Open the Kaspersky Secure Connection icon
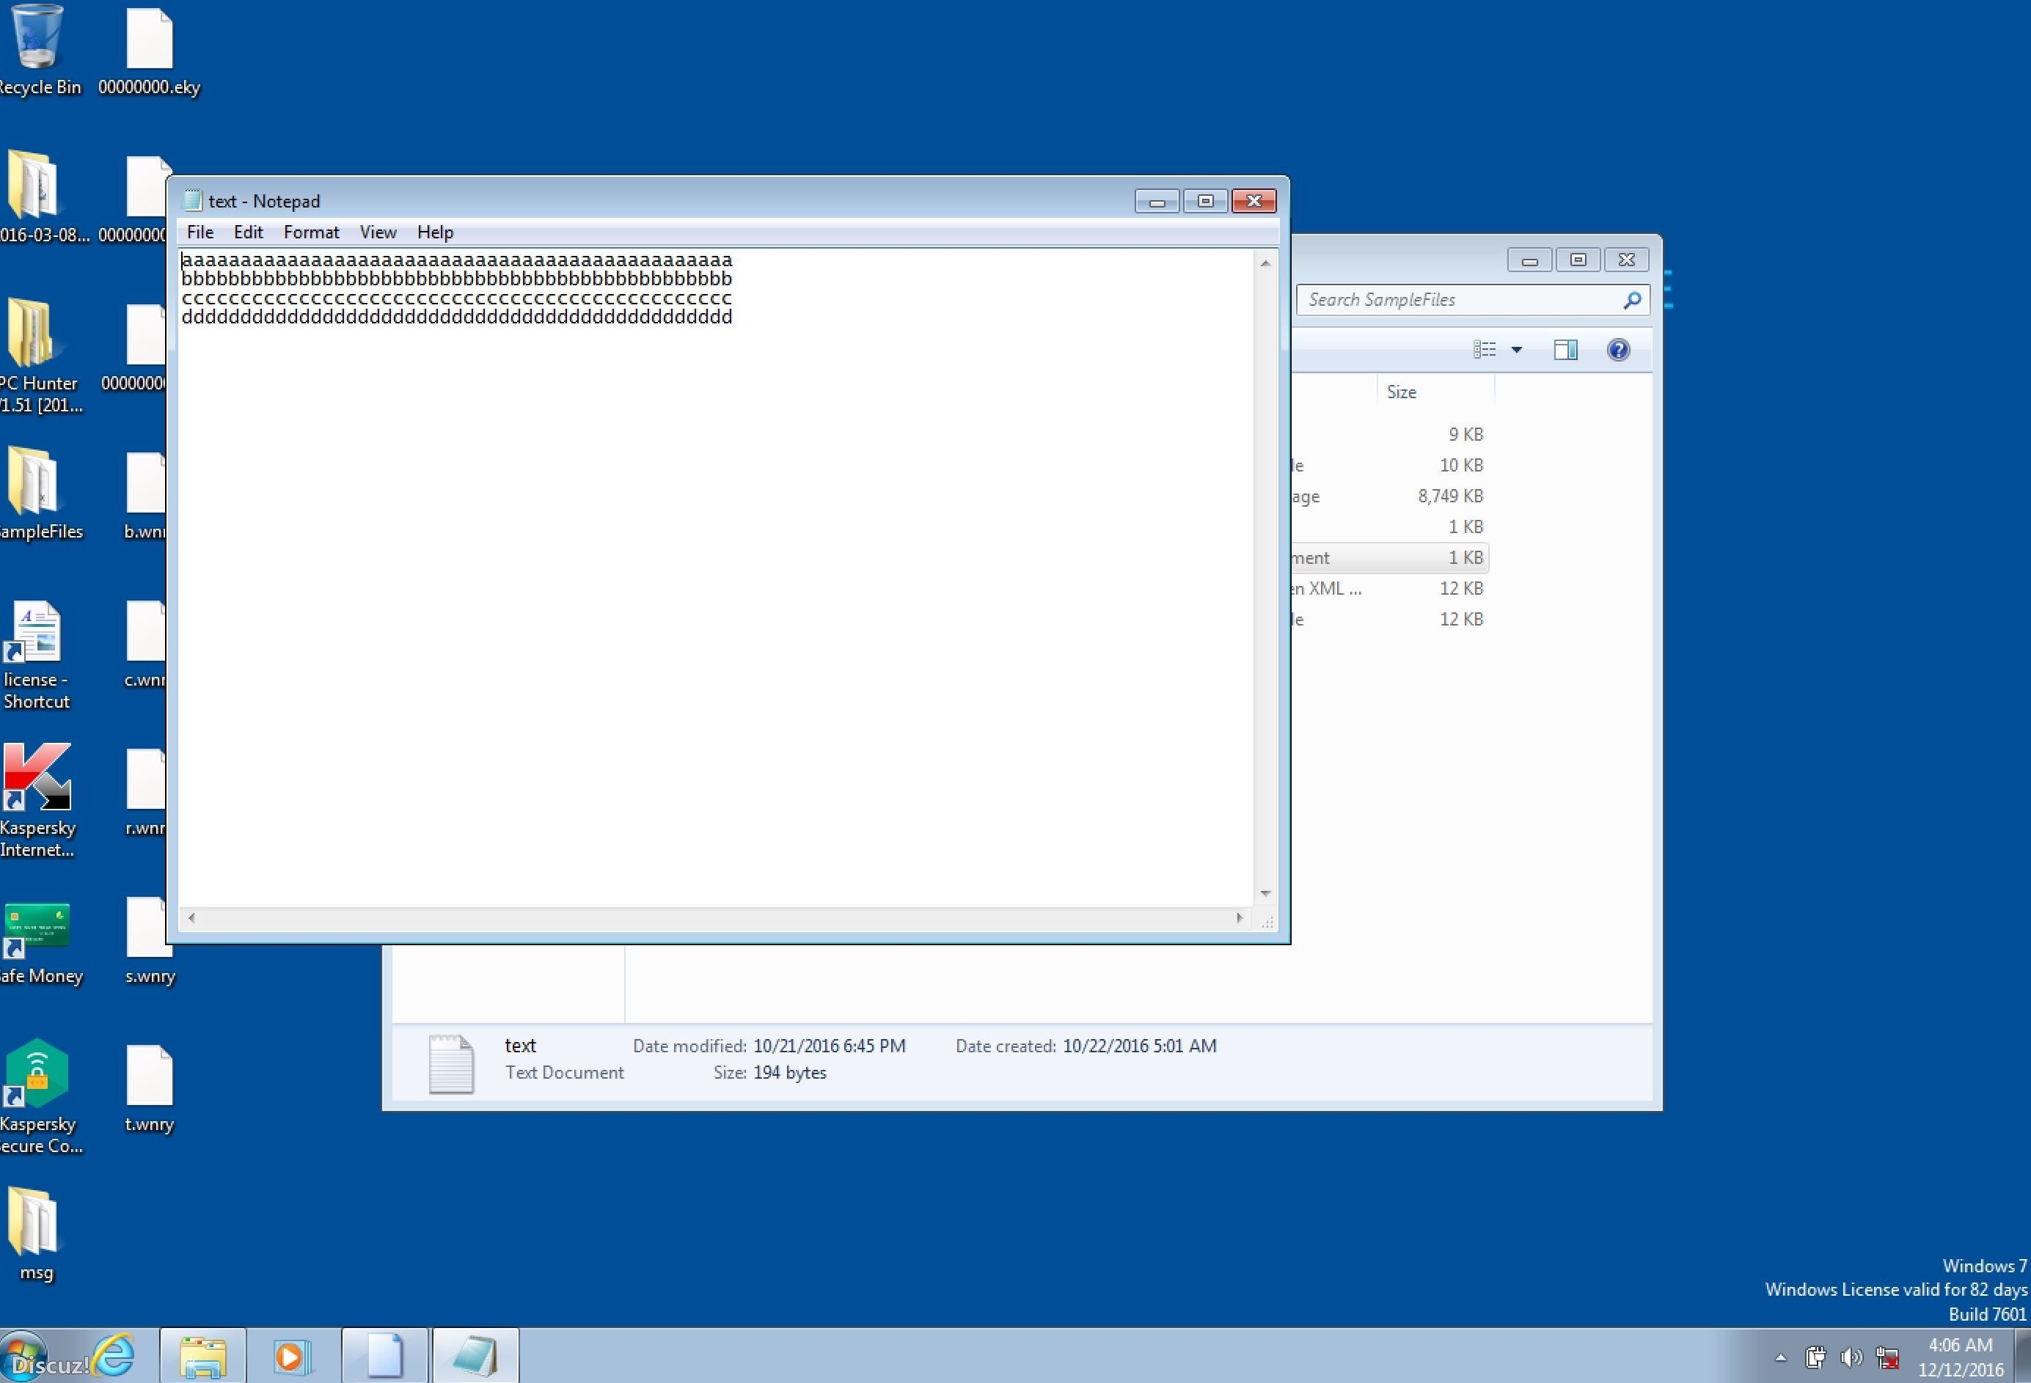 point(37,1074)
